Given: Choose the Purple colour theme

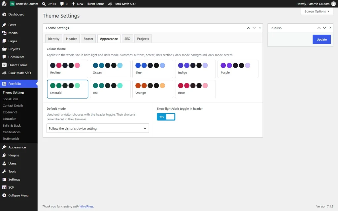Looking at the screenshot, I should tap(238, 69).
